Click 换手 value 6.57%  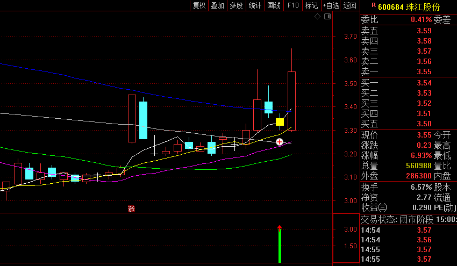point(422,187)
